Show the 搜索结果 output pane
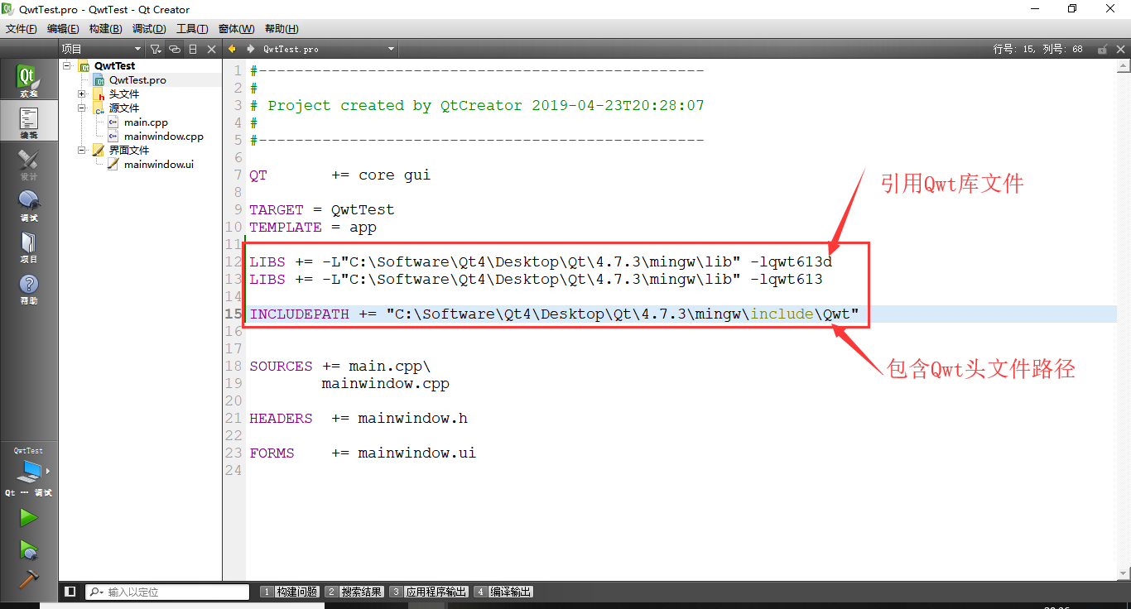This screenshot has height=609, width=1131. pyautogui.click(x=354, y=592)
